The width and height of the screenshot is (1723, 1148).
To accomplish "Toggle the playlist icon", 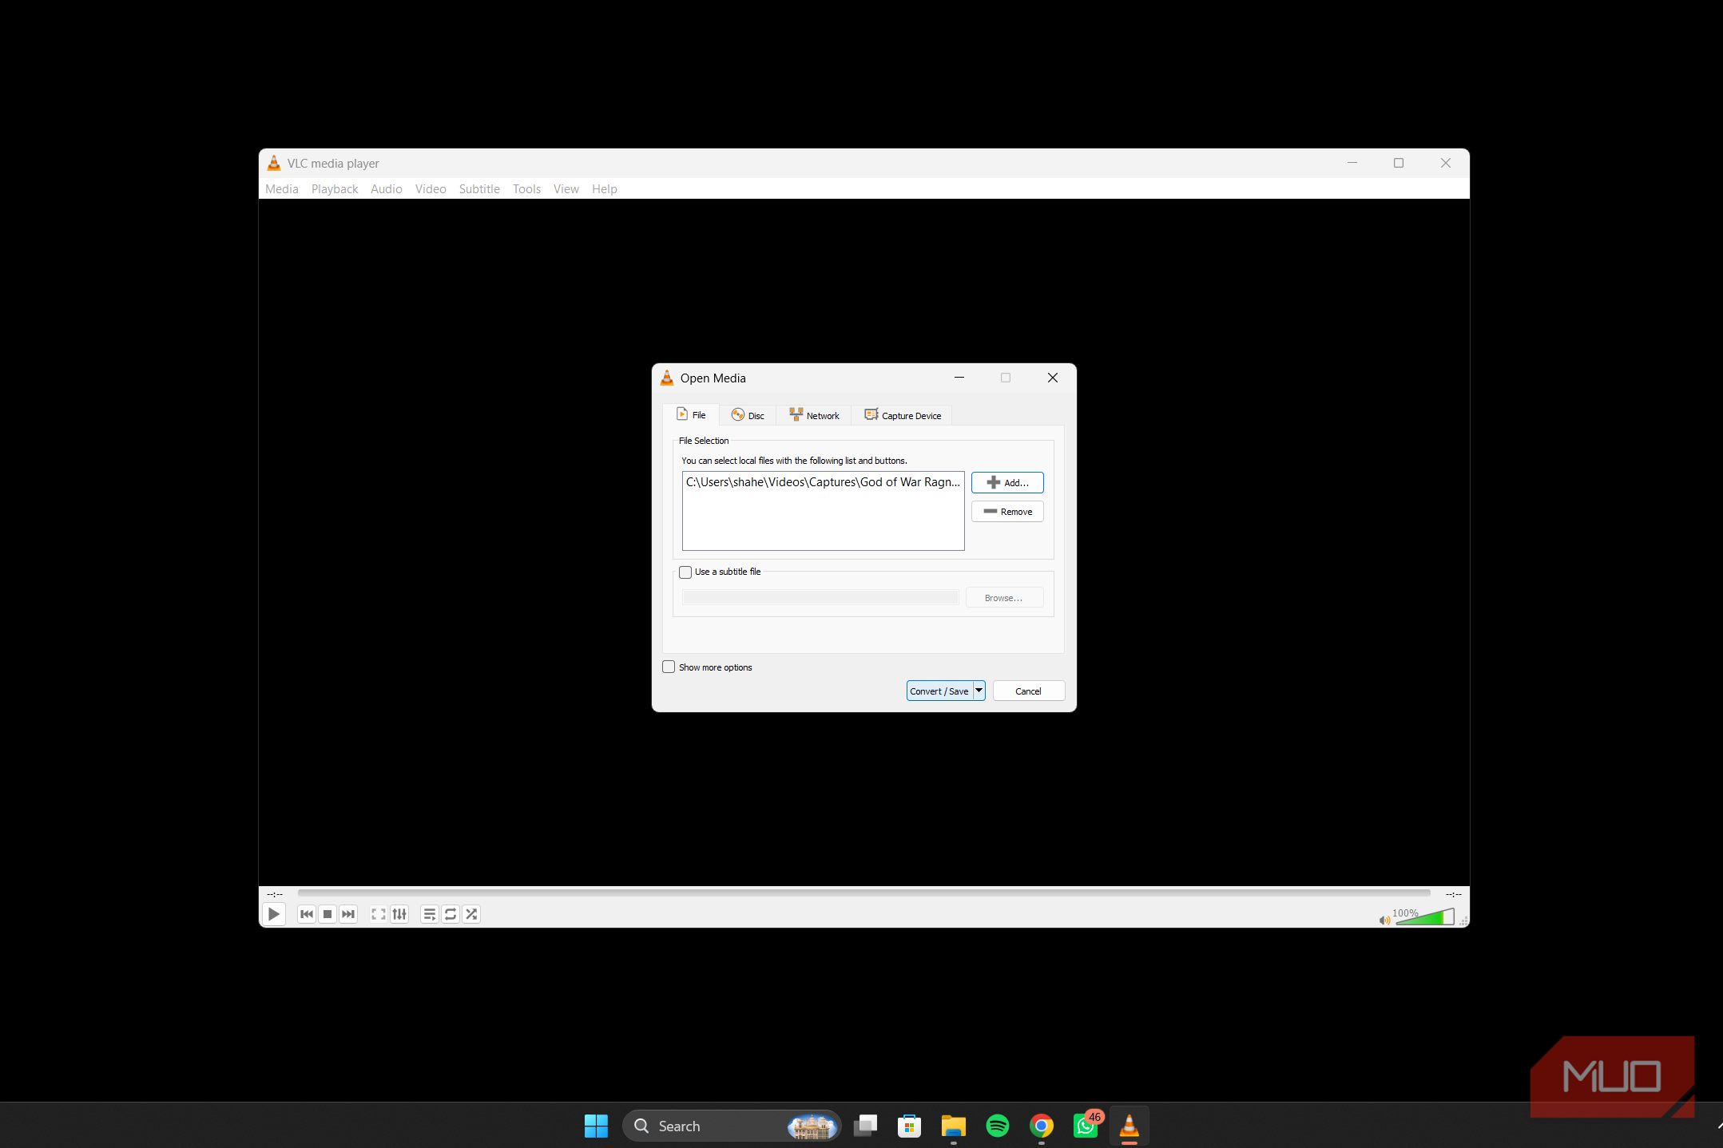I will pos(430,914).
